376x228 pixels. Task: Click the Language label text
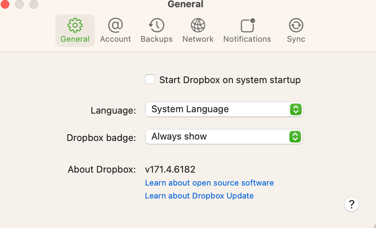pos(113,110)
